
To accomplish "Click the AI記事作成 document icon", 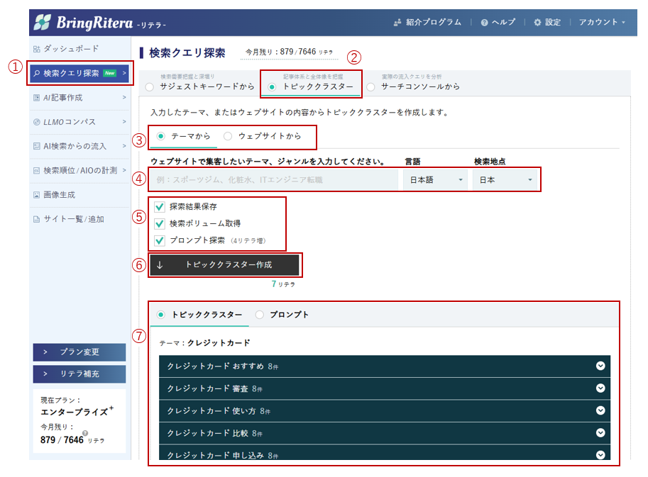I will tap(37, 98).
